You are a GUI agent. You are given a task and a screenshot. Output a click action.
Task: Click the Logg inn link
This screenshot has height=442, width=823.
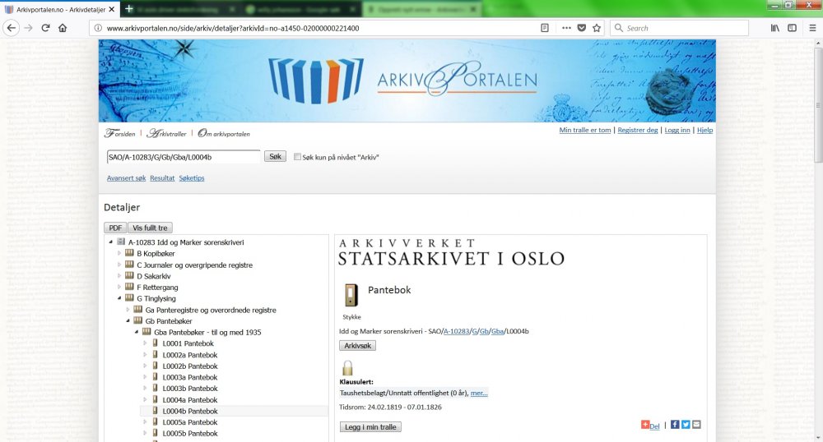pos(677,130)
